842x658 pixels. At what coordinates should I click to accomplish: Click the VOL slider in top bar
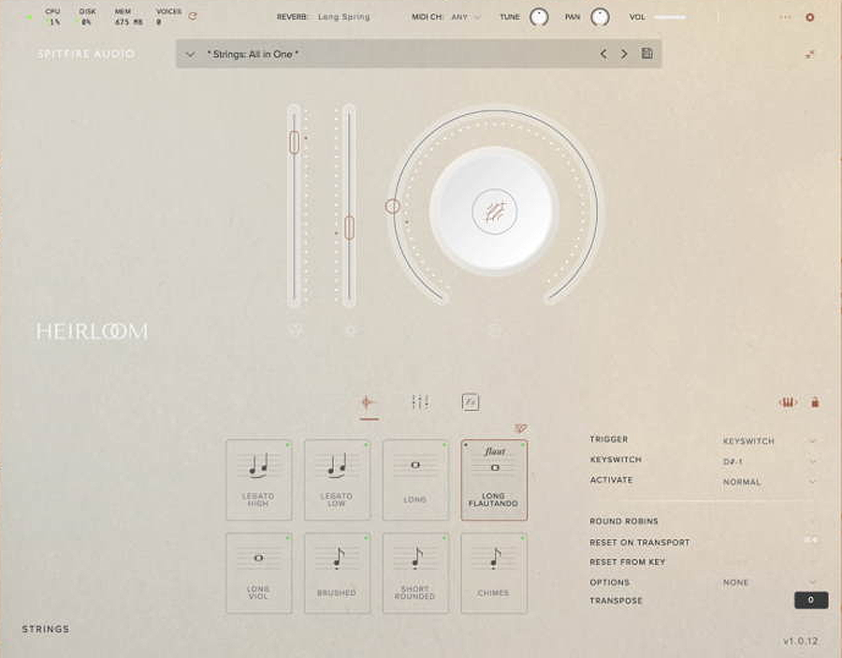click(x=670, y=17)
